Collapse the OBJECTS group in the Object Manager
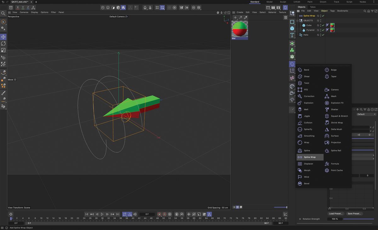Image resolution: width=378 pixels, height=230 pixels. [x=297, y=20]
